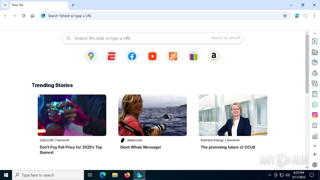Open the browser three-dot menu
Viewport: 320px width, 180px height.
pos(314,16)
